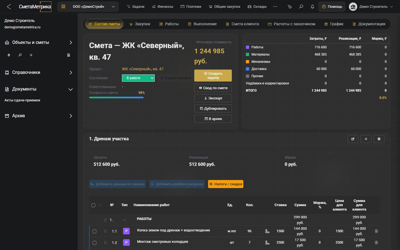Check row 1.1 Копка земли checkbox
400x250 pixels.
[94, 231]
